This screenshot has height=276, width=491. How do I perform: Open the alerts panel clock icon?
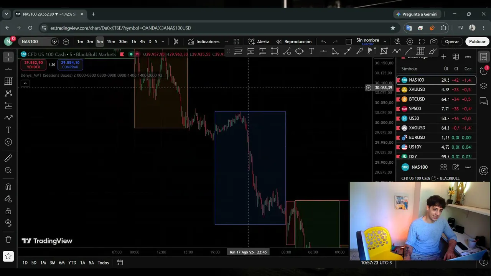point(484,71)
